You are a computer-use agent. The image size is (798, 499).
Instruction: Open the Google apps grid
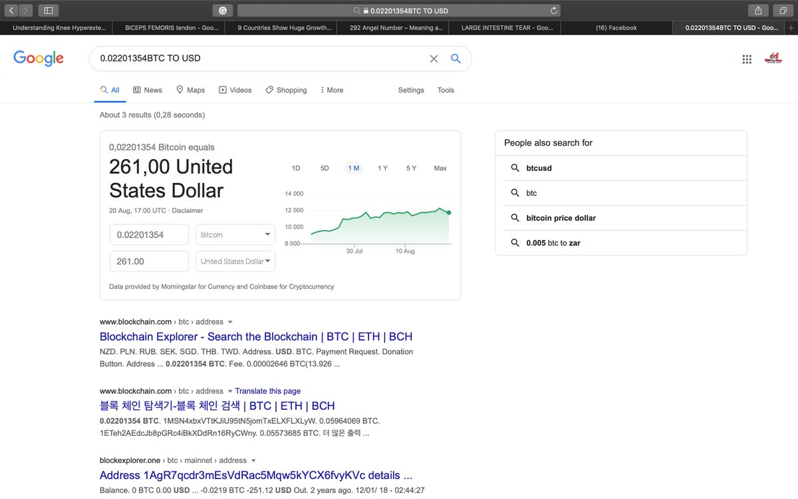pyautogui.click(x=747, y=59)
